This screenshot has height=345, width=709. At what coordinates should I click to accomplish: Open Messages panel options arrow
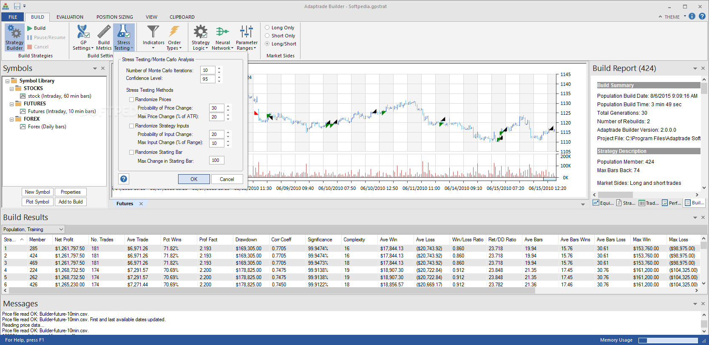(695, 304)
